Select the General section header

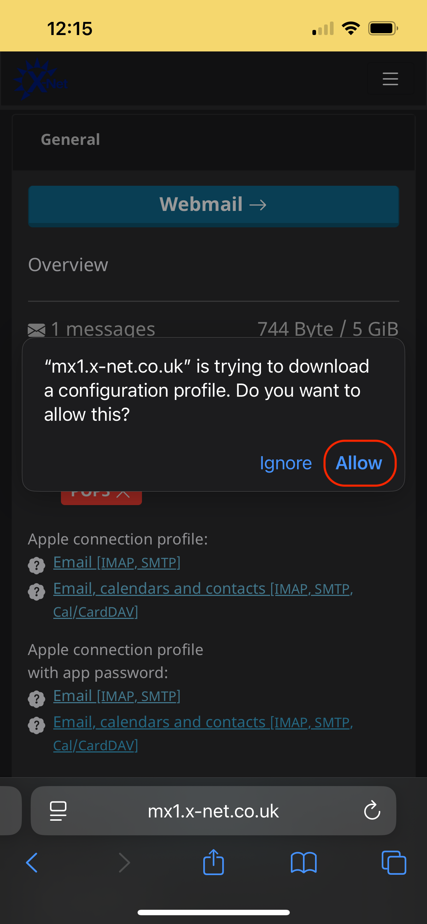click(70, 139)
